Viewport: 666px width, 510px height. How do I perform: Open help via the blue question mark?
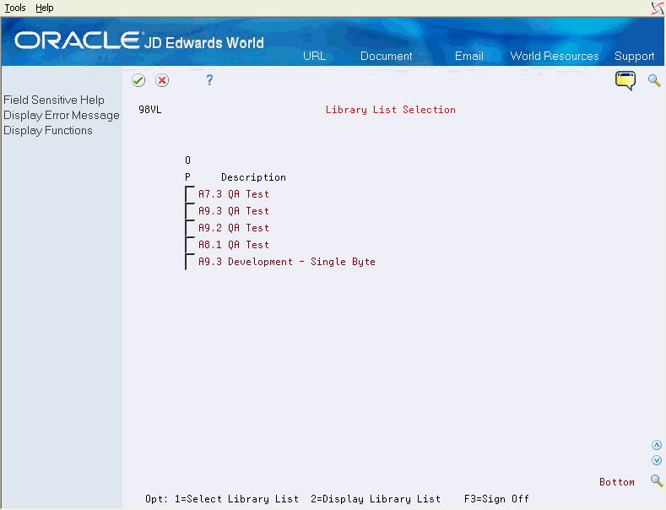point(209,80)
